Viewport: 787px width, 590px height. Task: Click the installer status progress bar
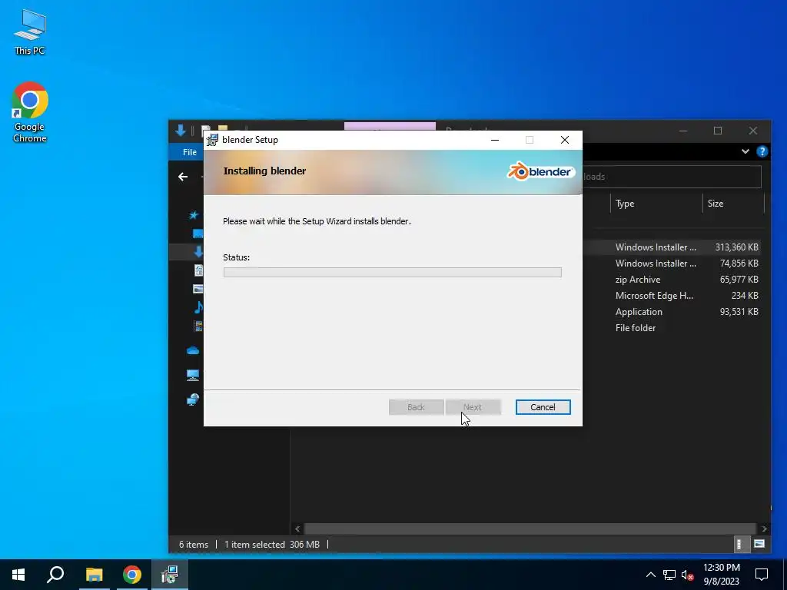(393, 273)
